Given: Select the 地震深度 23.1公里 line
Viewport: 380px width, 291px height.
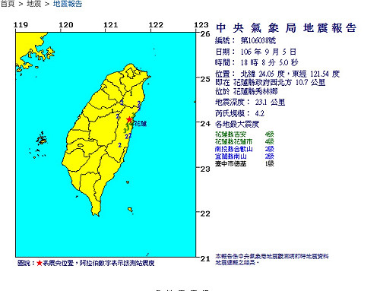Looking at the screenshot, I should pos(250,103).
